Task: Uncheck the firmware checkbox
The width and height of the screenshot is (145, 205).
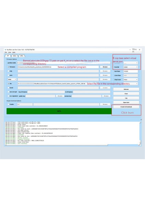Action: pyautogui.click(x=9, y=67)
